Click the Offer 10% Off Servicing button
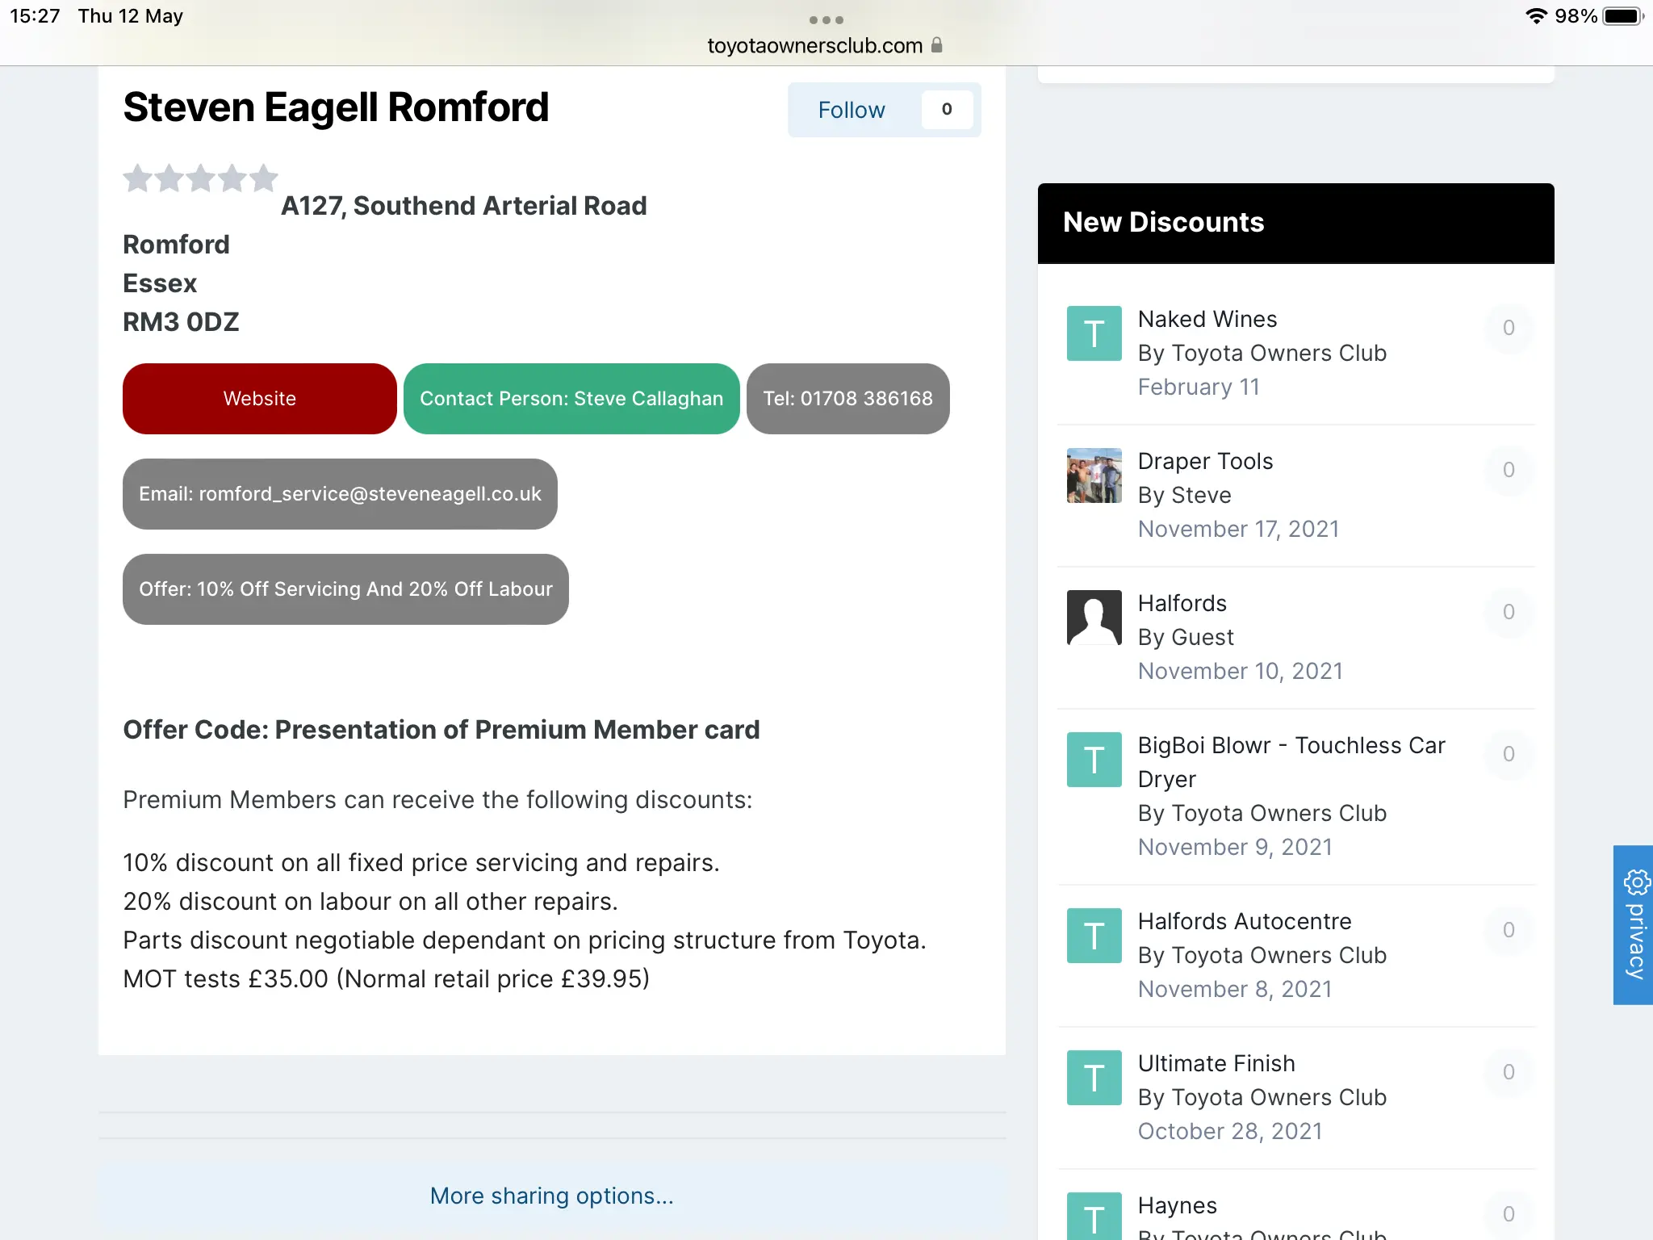Image resolution: width=1653 pixels, height=1240 pixels. tap(345, 589)
